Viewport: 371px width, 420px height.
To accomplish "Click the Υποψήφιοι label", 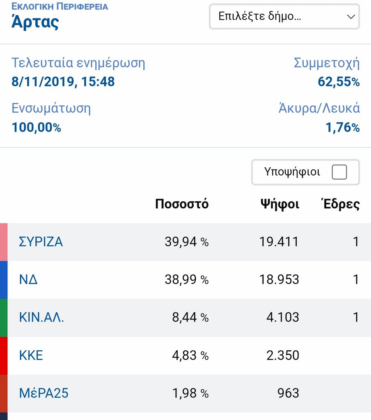I will (x=292, y=172).
